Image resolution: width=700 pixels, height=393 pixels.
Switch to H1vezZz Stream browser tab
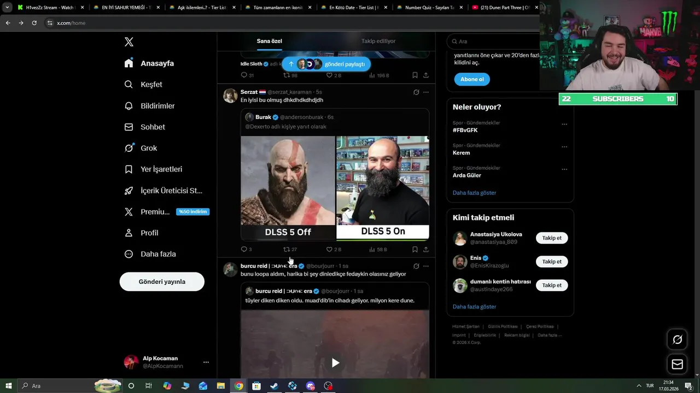click(x=51, y=8)
